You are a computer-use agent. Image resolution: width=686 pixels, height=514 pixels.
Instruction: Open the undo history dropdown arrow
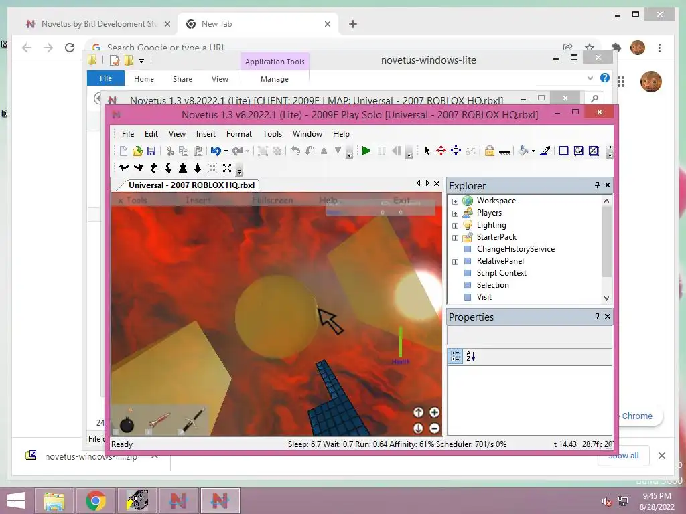pyautogui.click(x=226, y=151)
